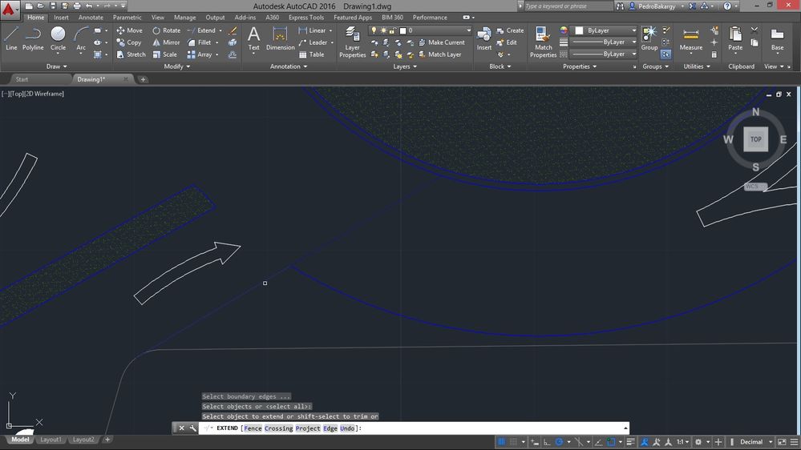801x450 pixels.
Task: Toggle polar tracking in status bar
Action: [x=559, y=442]
